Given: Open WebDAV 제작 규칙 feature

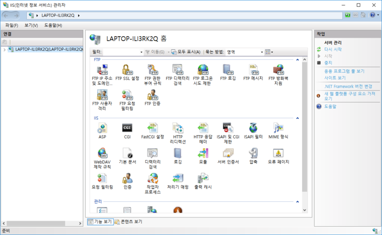Looking at the screenshot, I should 102,159.
